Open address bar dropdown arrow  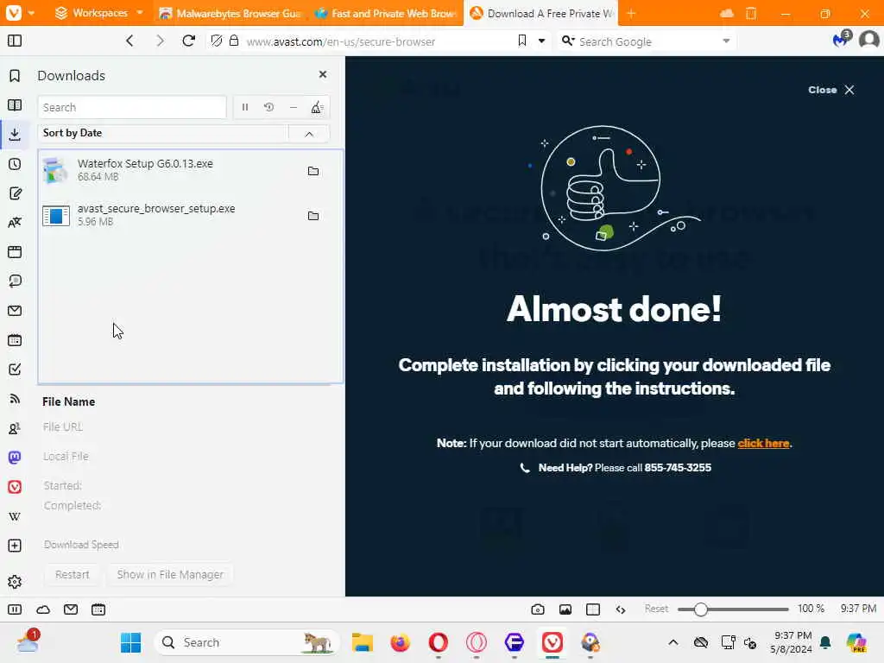click(x=542, y=41)
